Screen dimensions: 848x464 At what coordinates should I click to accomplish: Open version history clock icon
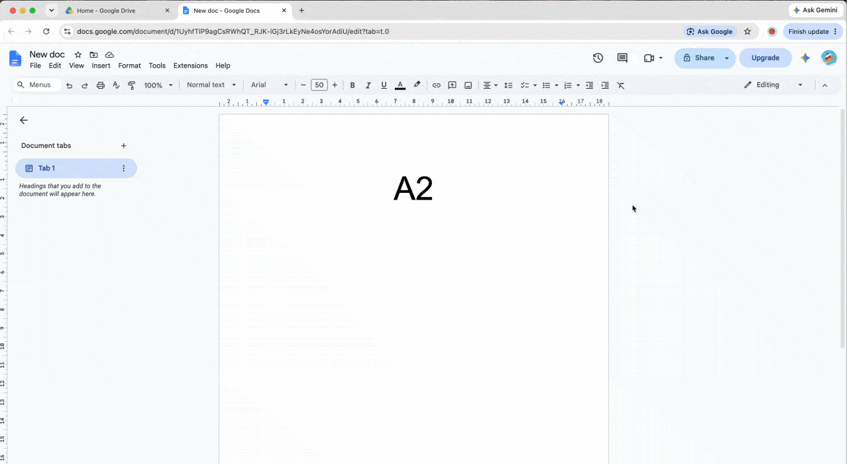coord(598,58)
